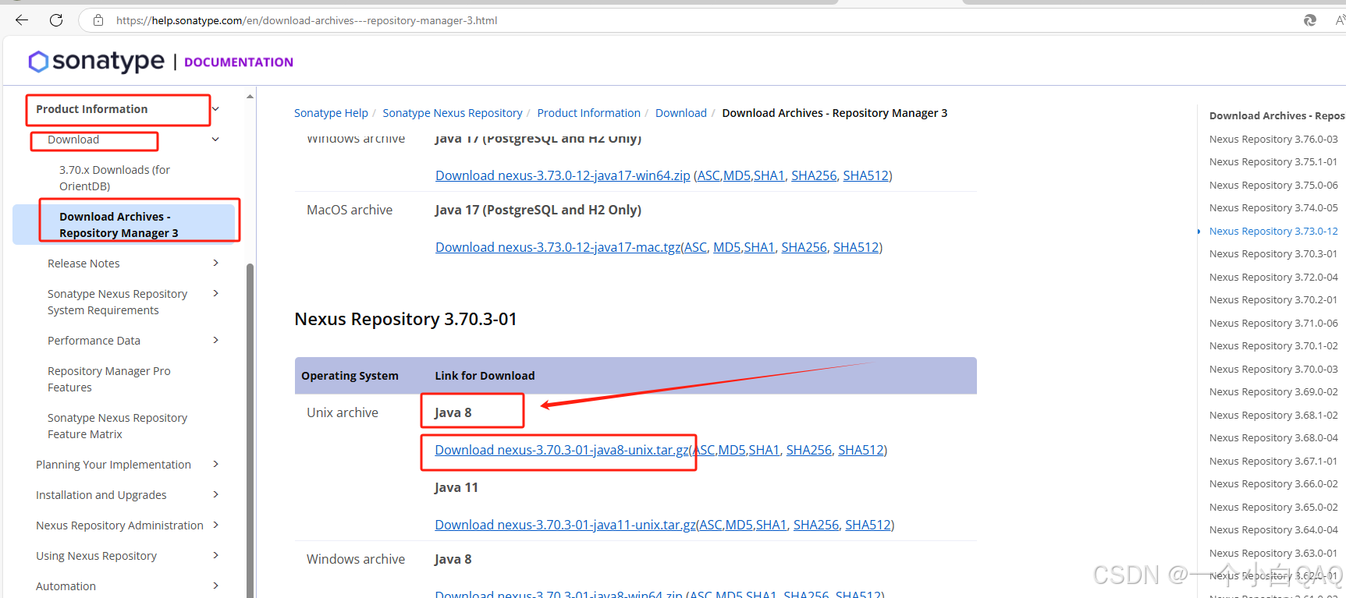Open SHA512 link for java11-unix.tar.gz

868,525
